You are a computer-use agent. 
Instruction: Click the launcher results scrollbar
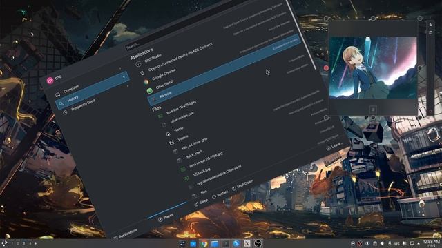(302, 34)
